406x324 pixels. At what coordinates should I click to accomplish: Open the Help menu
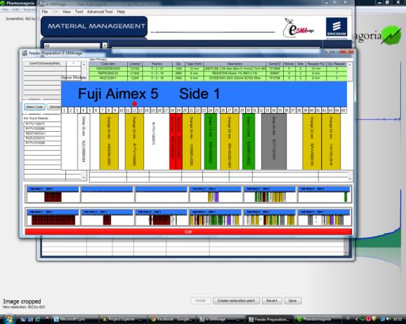coord(121,12)
